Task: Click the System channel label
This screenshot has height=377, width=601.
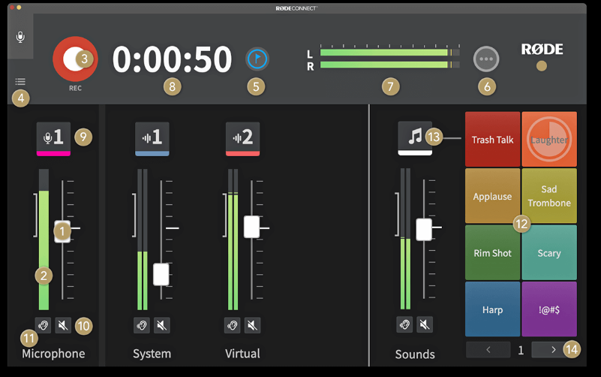Action: [152, 353]
